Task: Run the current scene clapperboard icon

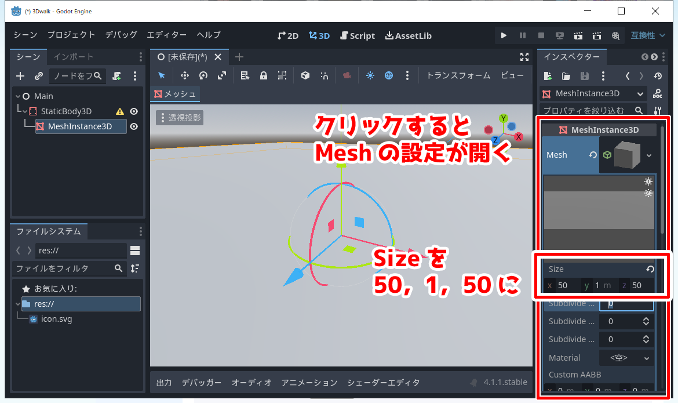Action: pyautogui.click(x=578, y=35)
